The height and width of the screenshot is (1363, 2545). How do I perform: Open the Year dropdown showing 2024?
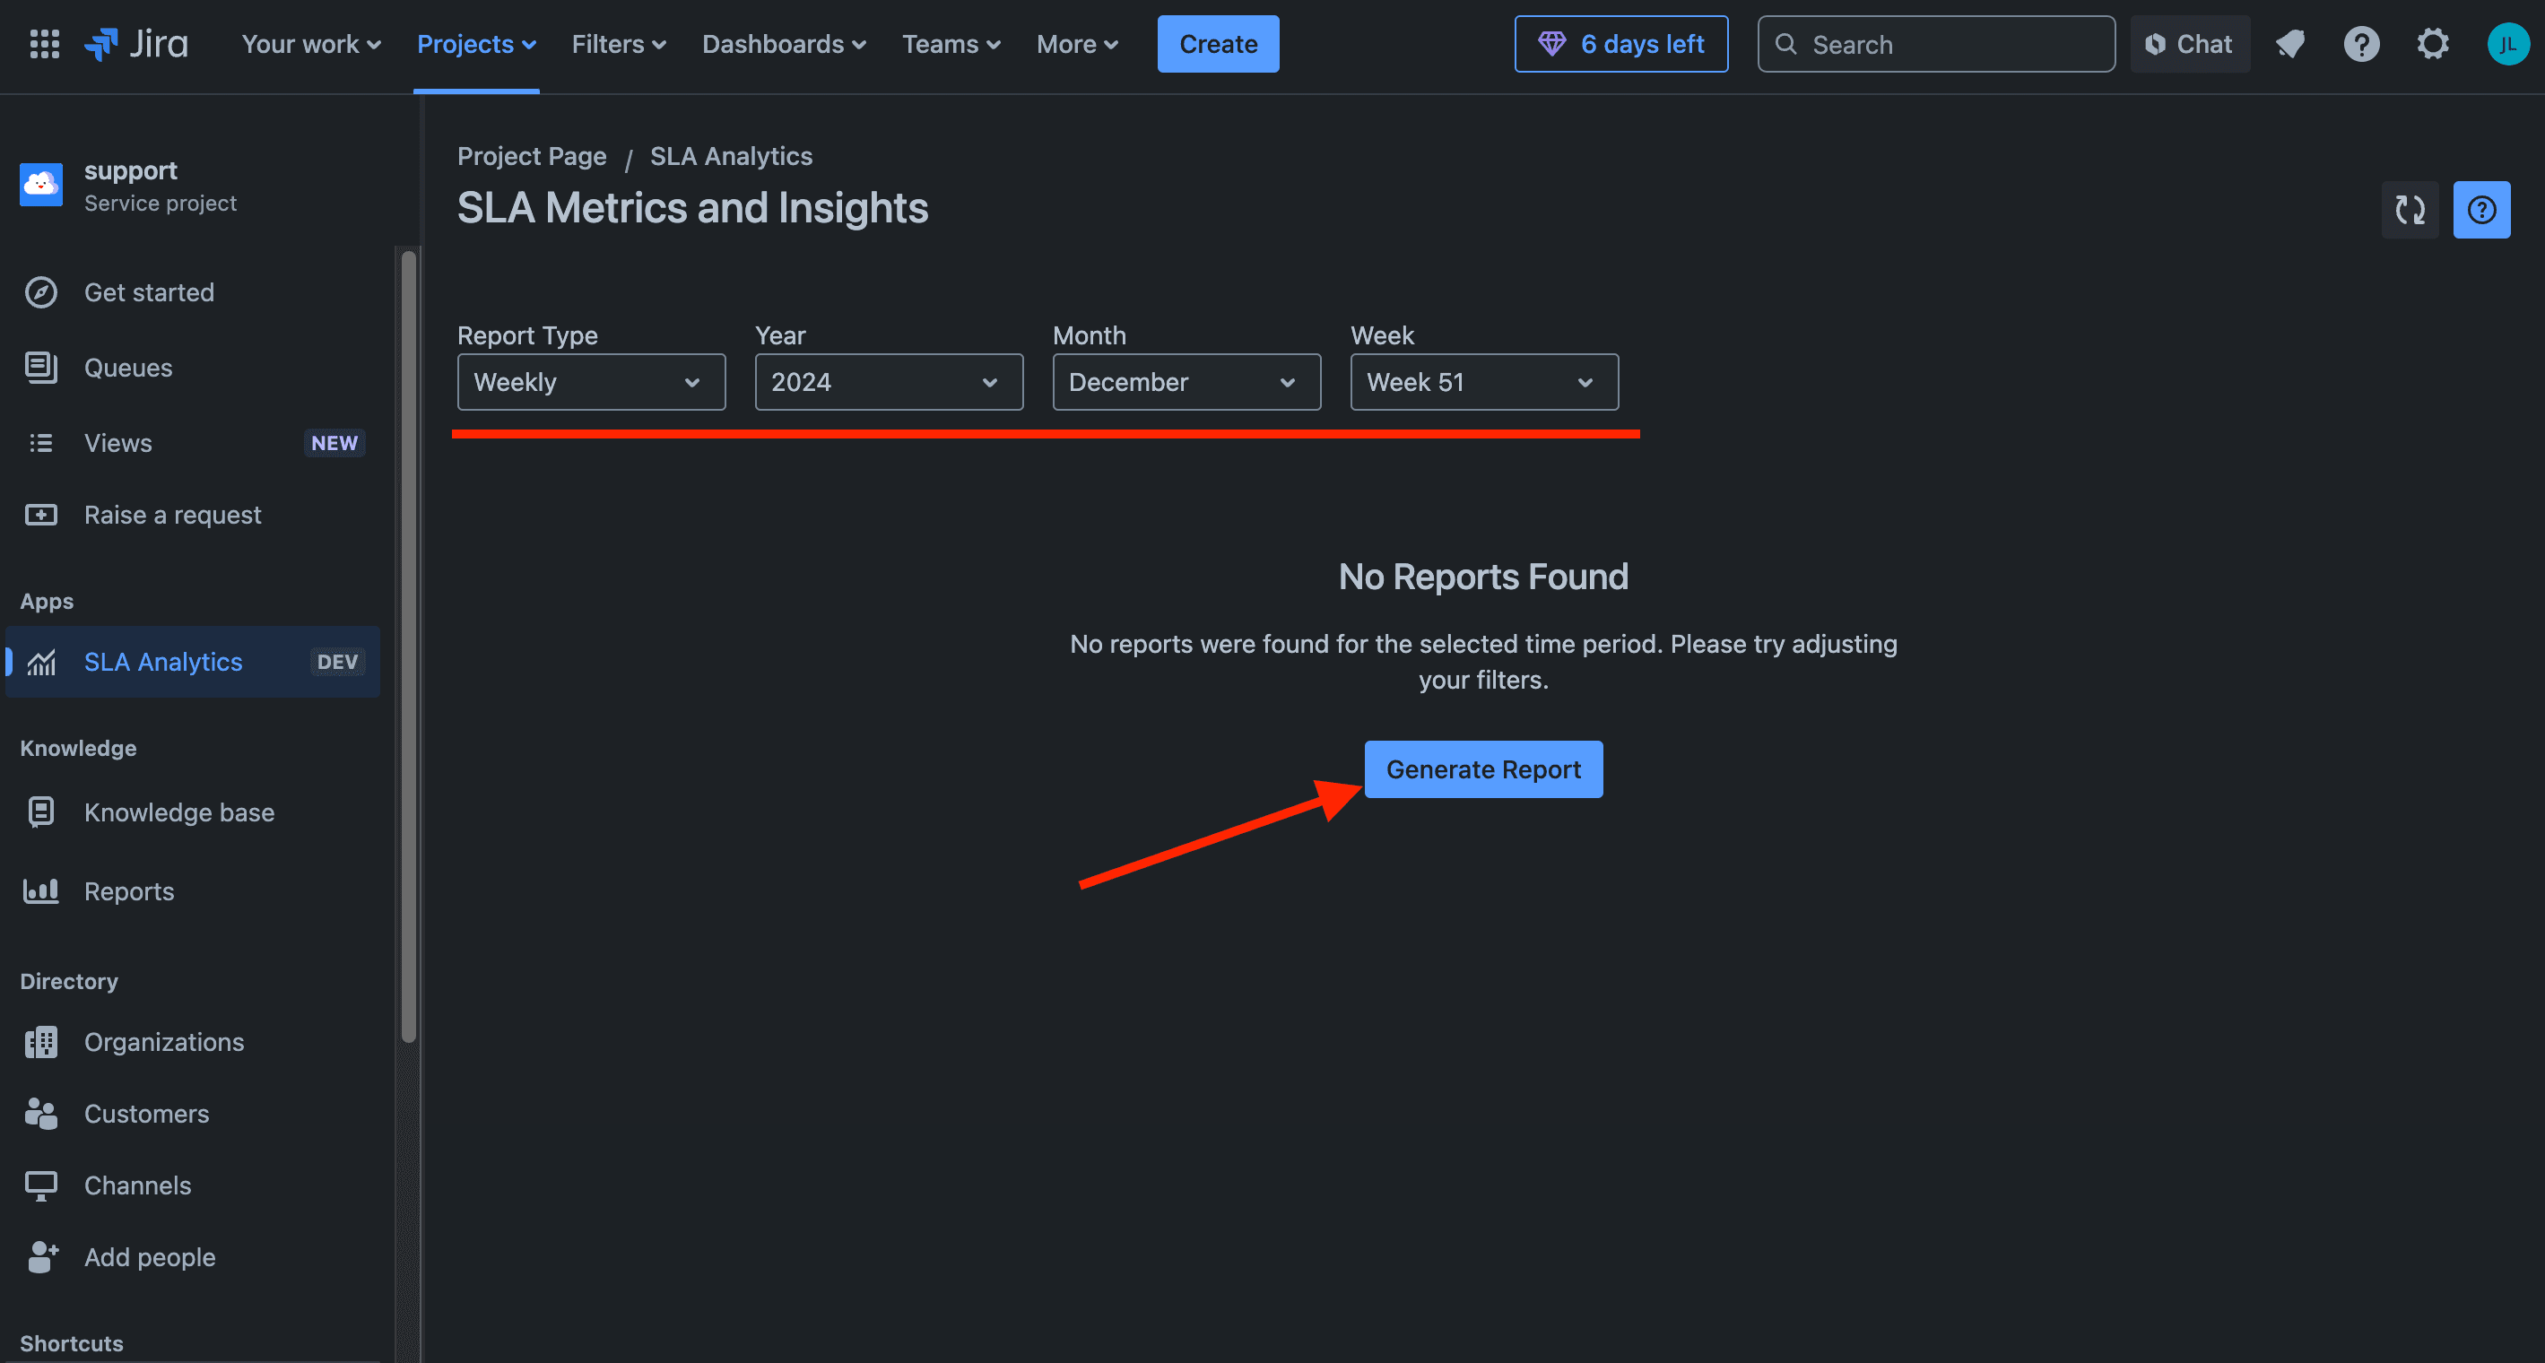click(x=888, y=382)
